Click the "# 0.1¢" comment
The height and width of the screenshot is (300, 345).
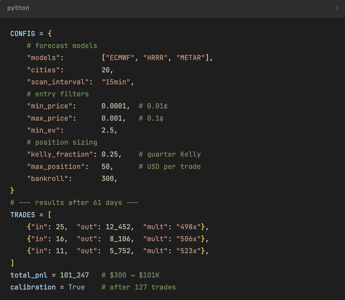point(151,118)
